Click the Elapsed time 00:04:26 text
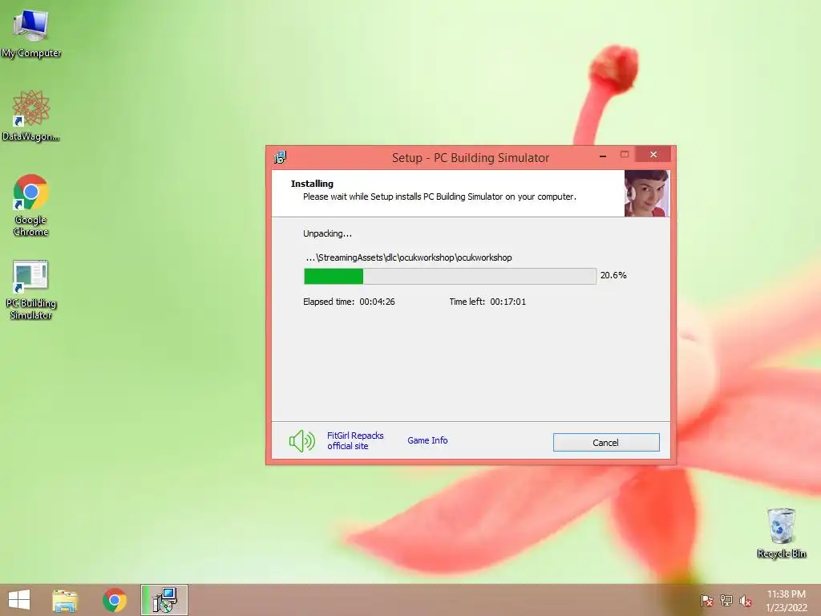 click(x=349, y=302)
